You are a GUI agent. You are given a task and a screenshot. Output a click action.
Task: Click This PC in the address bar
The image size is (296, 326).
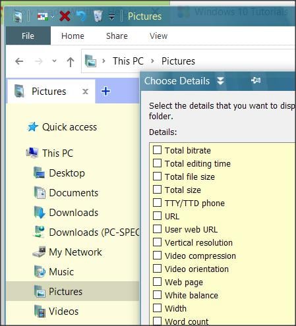(128, 61)
